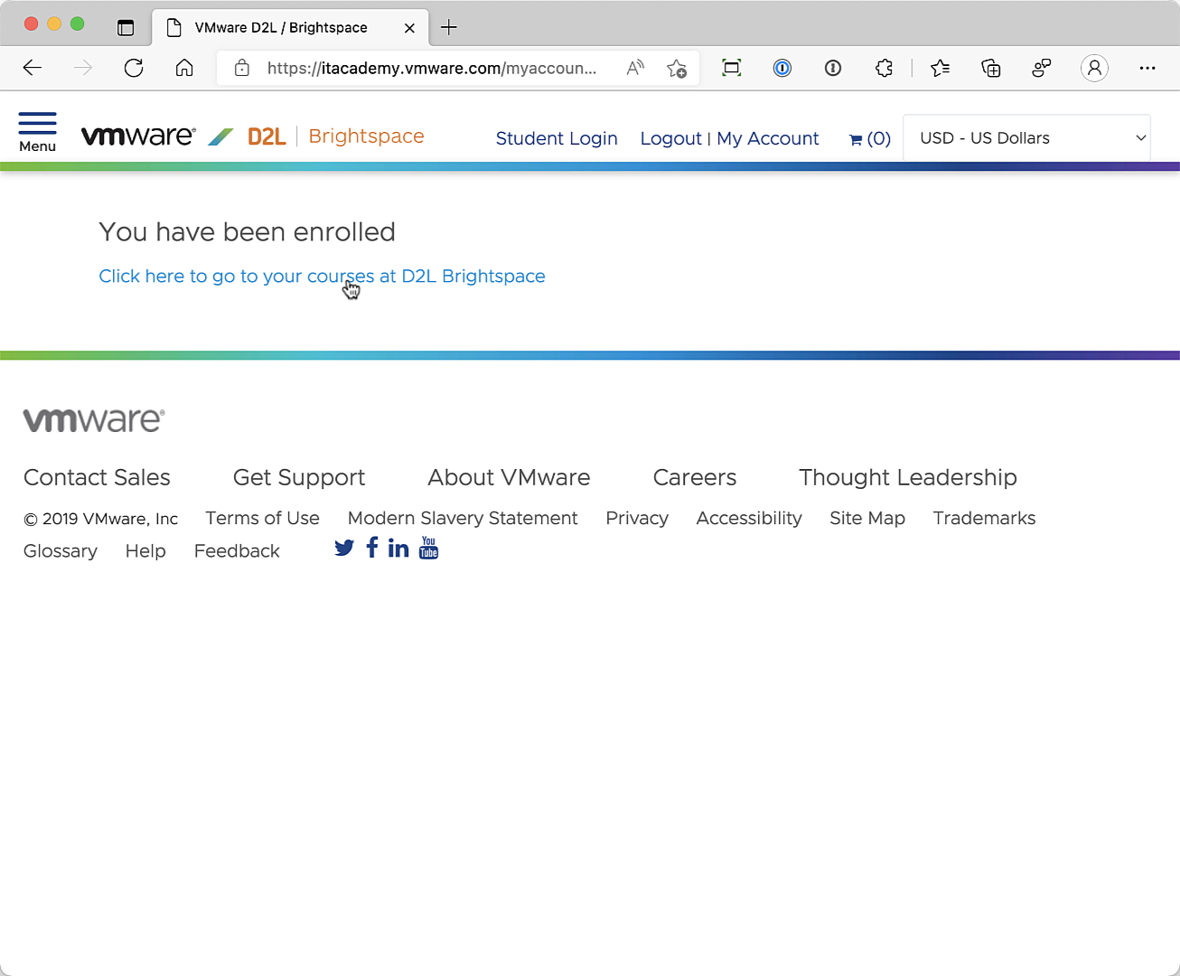Click the Logout link
The width and height of the screenshot is (1180, 976).
[x=670, y=138]
